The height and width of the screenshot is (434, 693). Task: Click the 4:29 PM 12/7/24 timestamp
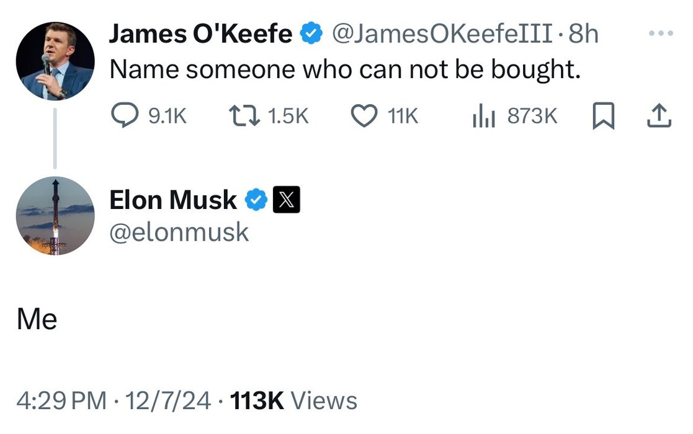coord(114,401)
